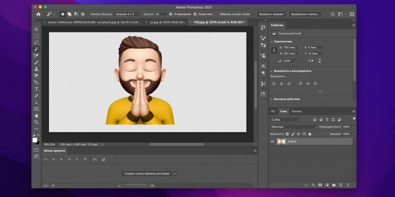The height and width of the screenshot is (197, 395).
Task: Collapse the Выровнять и распределить section
Action: tap(272, 71)
